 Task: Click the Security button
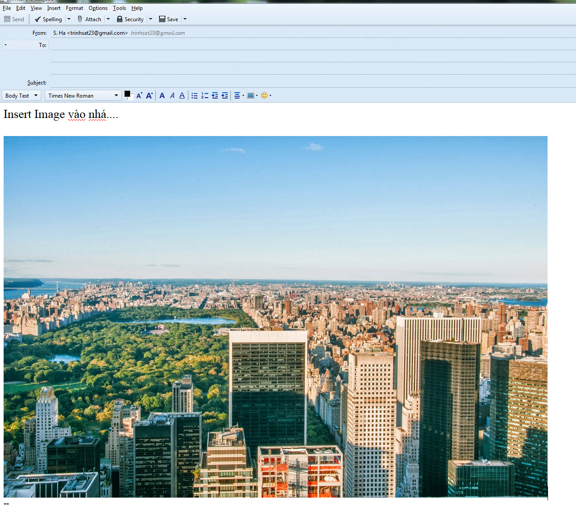[130, 19]
